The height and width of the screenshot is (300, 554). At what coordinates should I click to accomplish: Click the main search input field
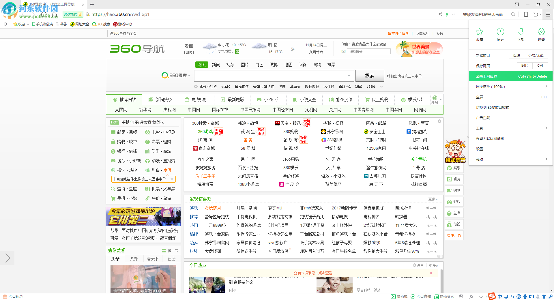[x=274, y=76]
